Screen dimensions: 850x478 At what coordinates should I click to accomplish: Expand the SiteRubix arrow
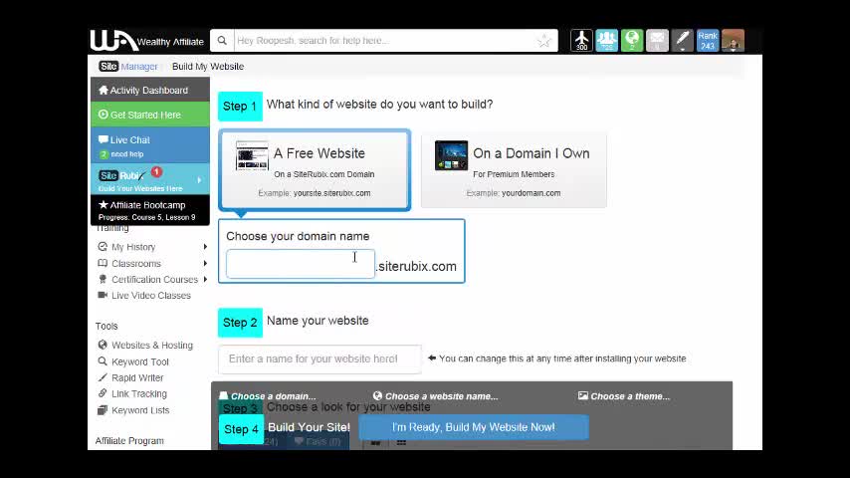point(199,180)
